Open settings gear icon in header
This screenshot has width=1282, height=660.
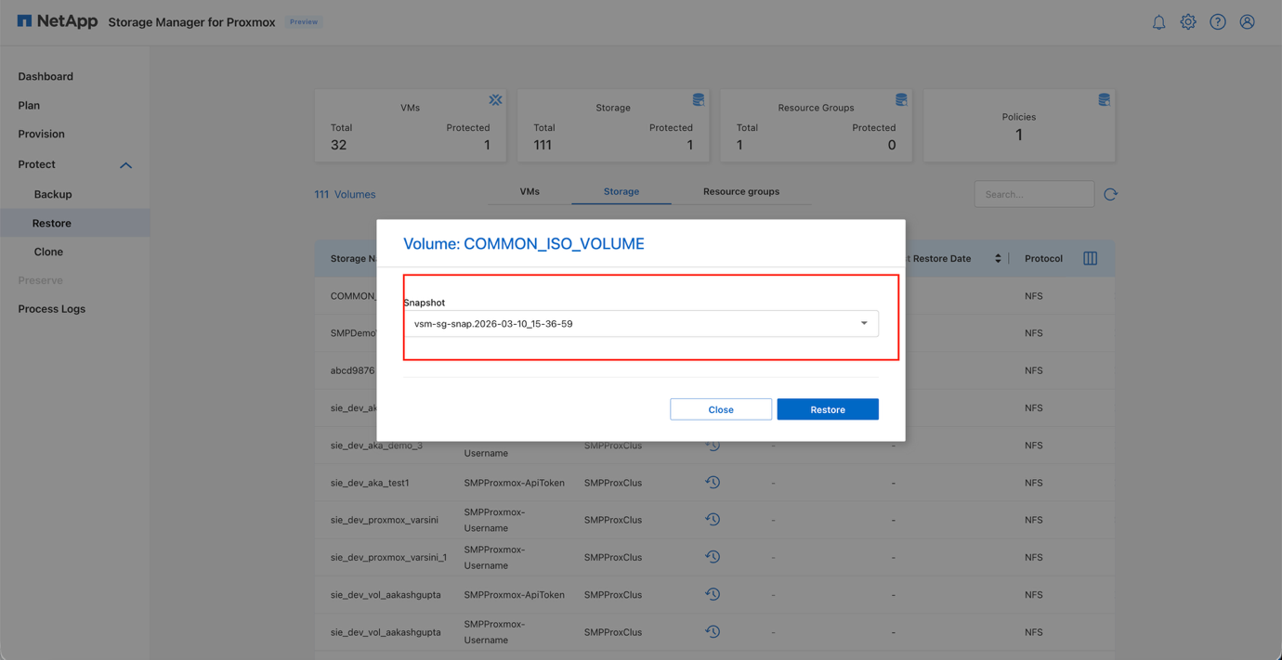1188,22
